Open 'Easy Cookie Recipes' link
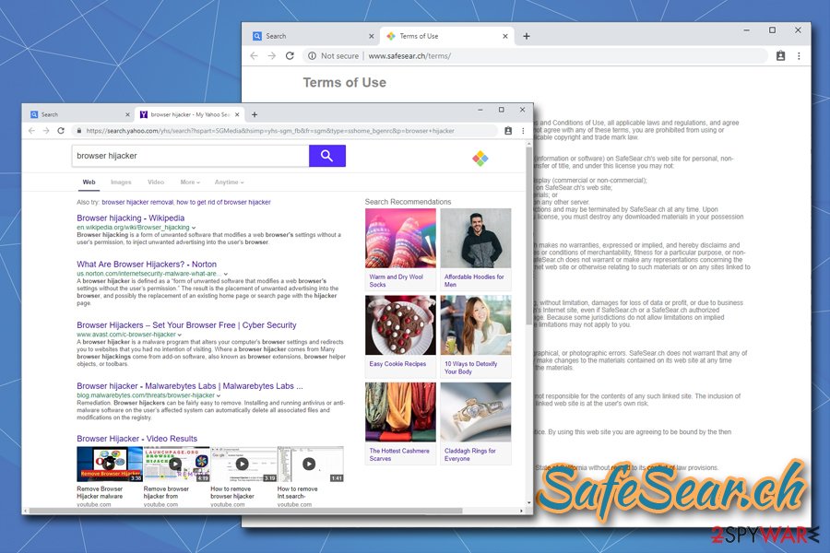 point(397,364)
